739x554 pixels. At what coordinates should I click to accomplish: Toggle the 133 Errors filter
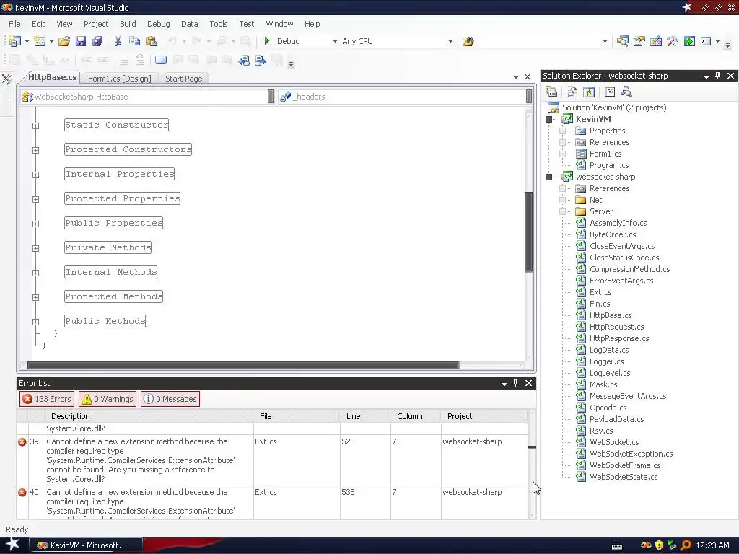tap(47, 399)
